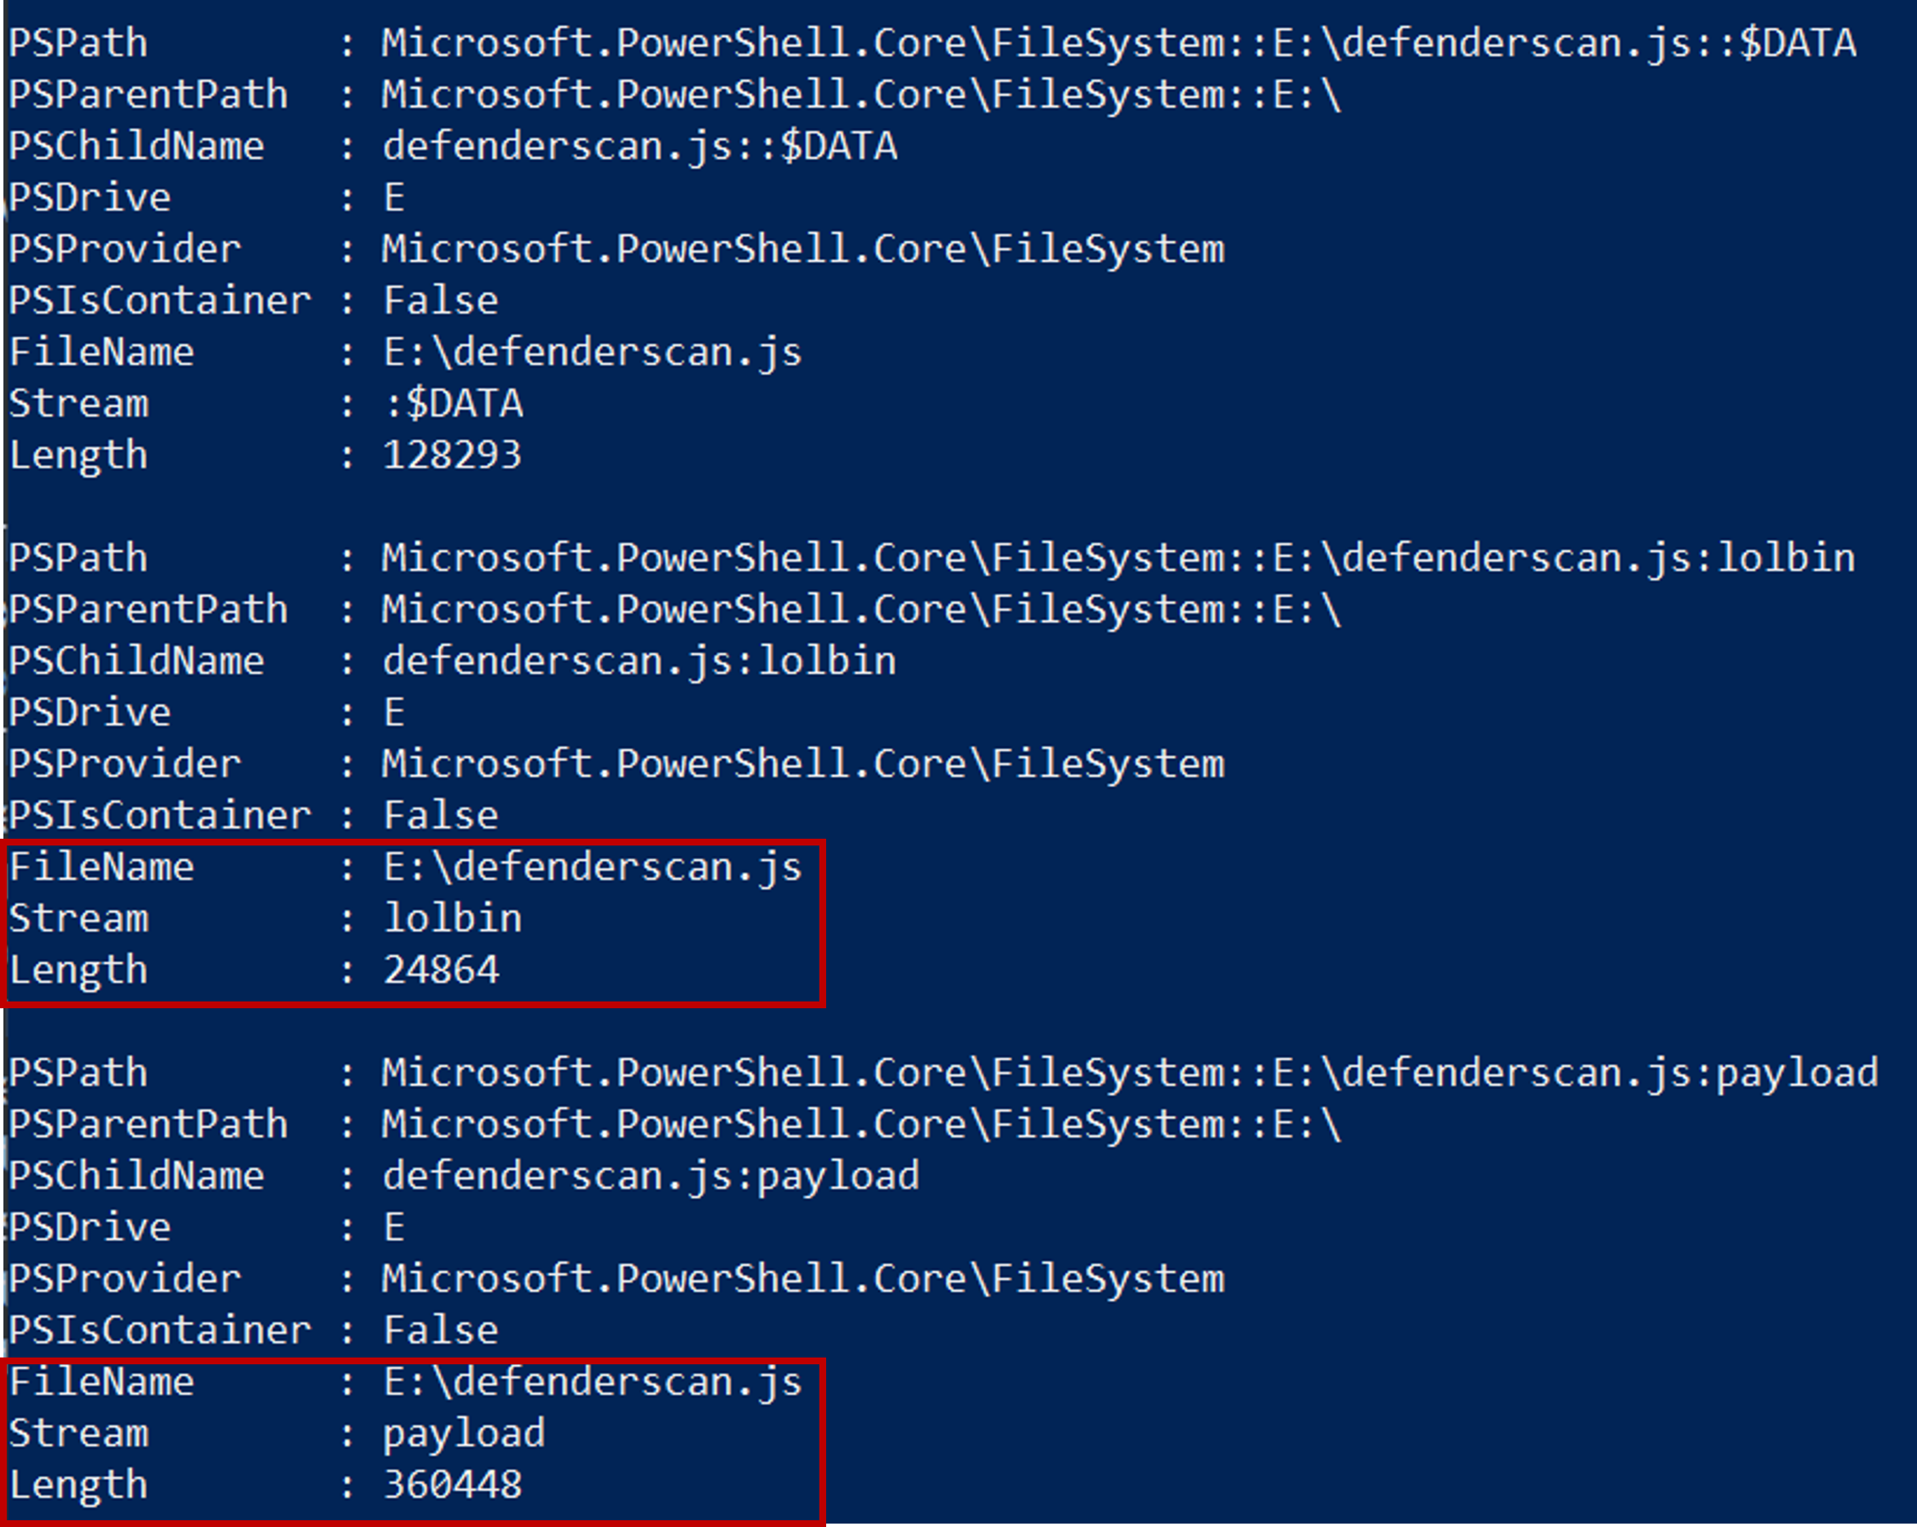Click the Stream value payload

463,1433
